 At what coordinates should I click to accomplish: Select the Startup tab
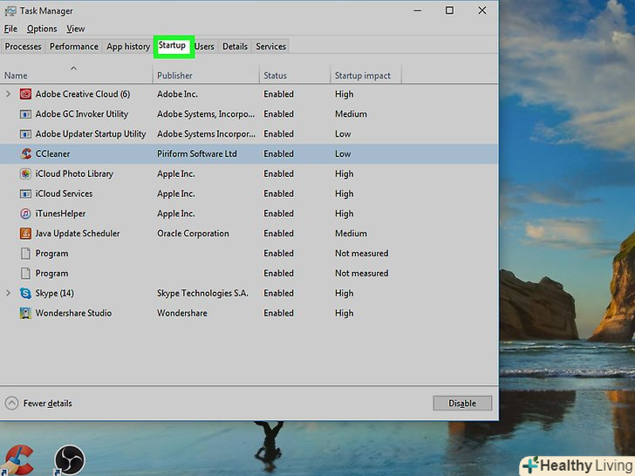click(172, 45)
